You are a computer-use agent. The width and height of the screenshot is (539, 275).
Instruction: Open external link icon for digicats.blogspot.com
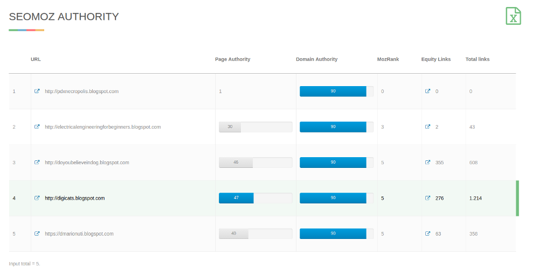(x=37, y=198)
